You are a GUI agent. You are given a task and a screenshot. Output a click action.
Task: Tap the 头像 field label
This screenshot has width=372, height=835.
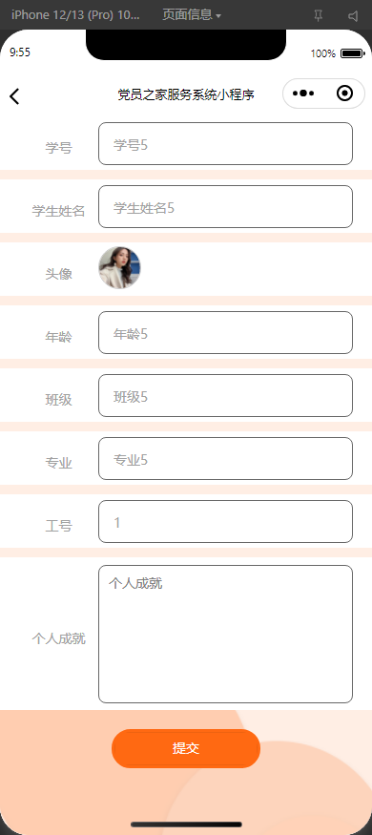click(x=58, y=274)
